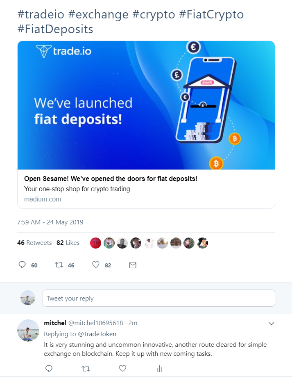292x380 pixels.
Task: Open the @TradeToken mention link
Action: 97,334
